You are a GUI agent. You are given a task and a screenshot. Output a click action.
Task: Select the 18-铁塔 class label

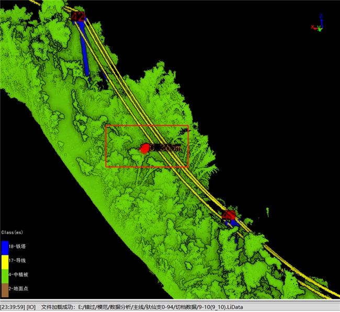click(19, 246)
